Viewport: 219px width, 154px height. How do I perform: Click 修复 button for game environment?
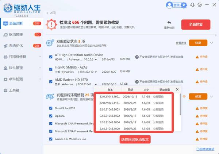(x=198, y=96)
